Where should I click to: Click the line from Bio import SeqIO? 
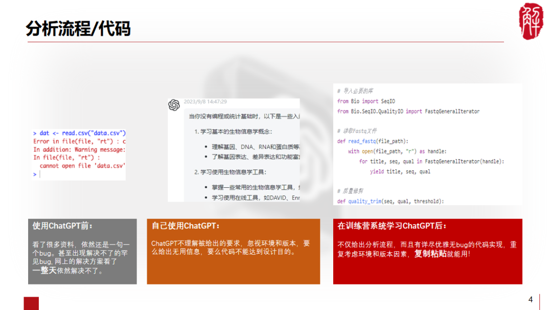[366, 101]
